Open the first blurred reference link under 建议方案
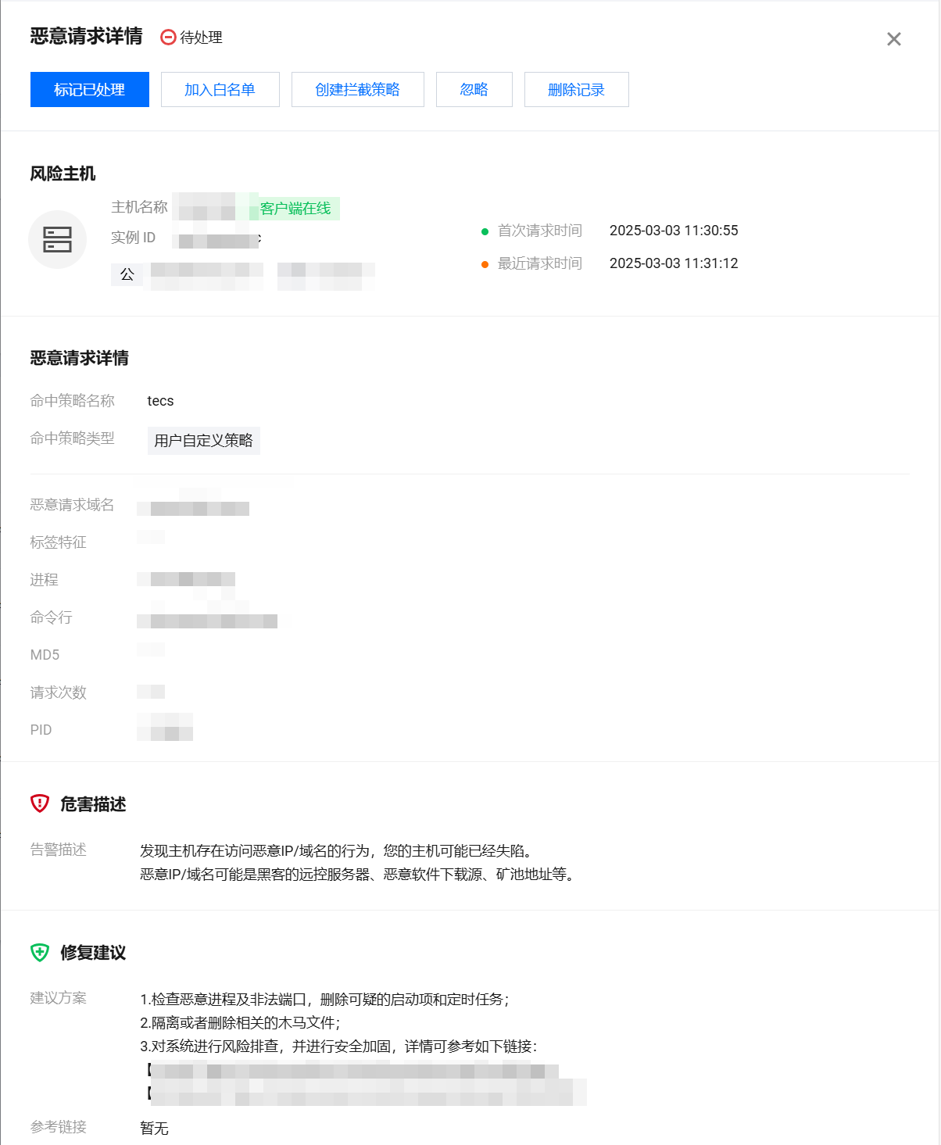The image size is (941, 1145). tap(353, 1070)
